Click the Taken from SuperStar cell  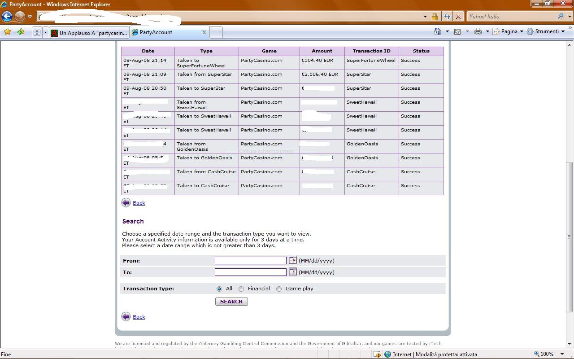pos(206,77)
